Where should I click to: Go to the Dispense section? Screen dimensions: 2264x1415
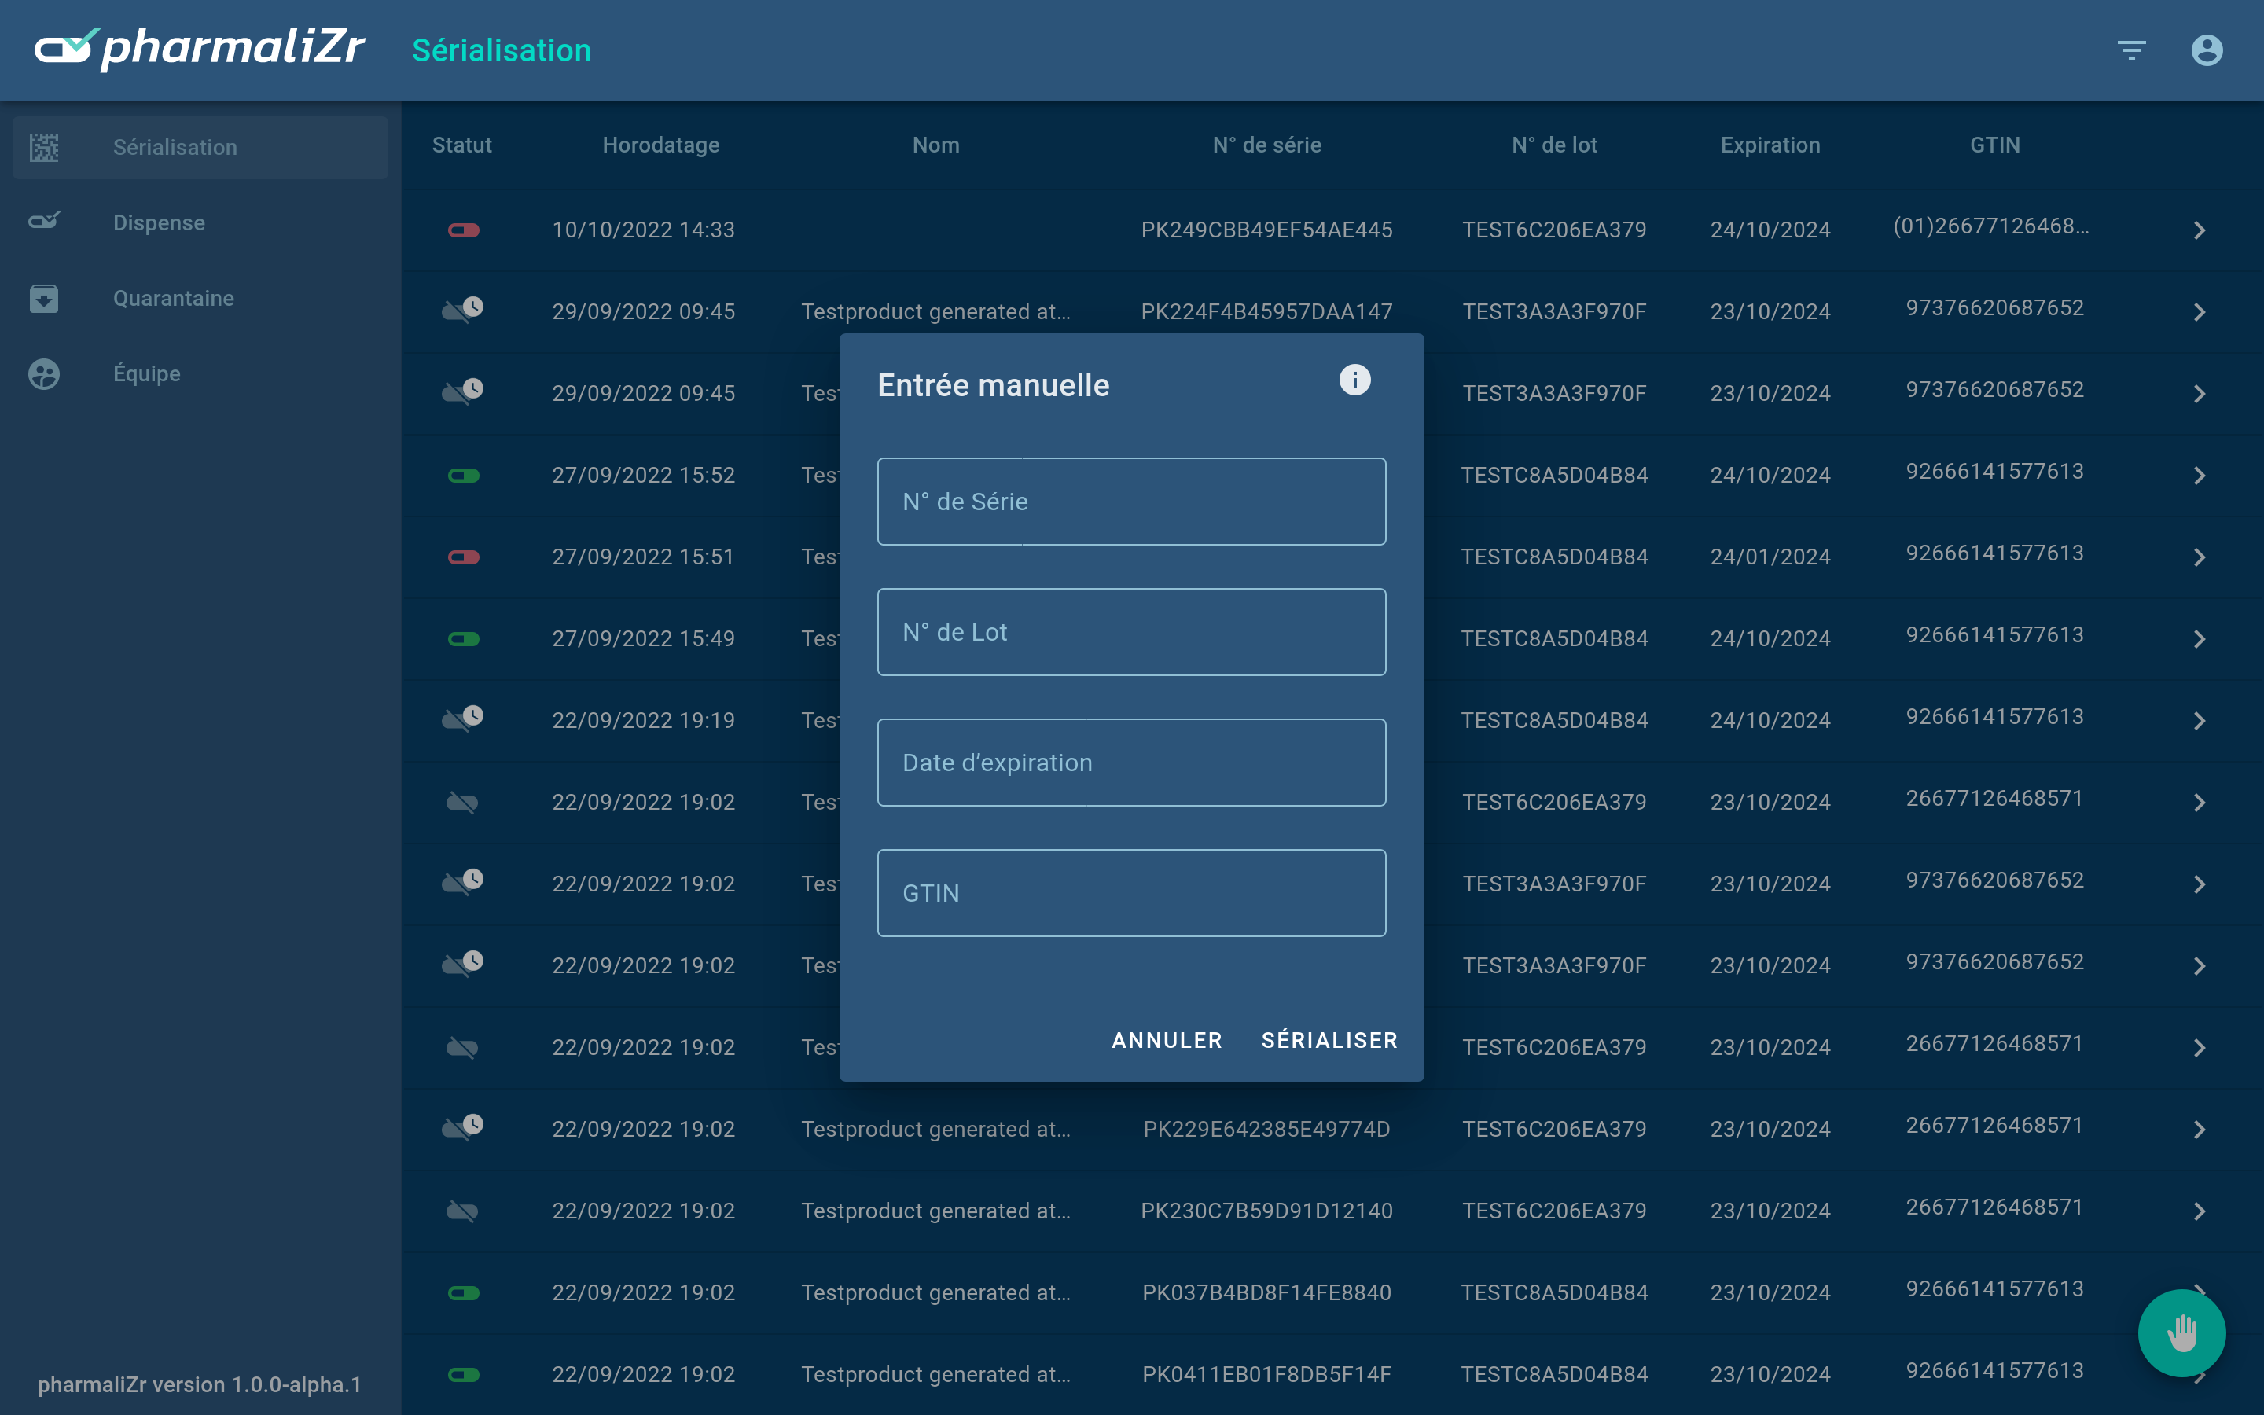pyautogui.click(x=159, y=222)
